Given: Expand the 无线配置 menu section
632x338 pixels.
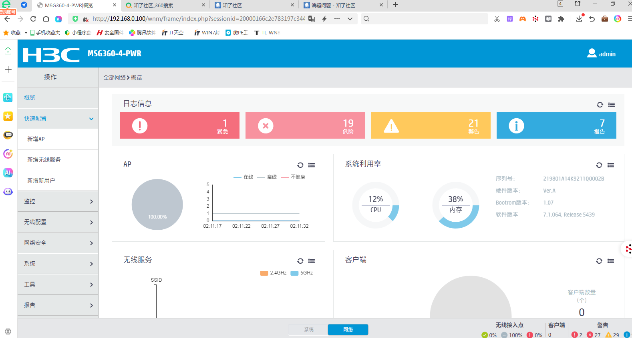Looking at the screenshot, I should (x=58, y=222).
